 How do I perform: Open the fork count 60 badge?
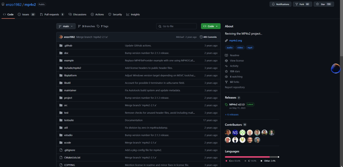[x=307, y=4]
